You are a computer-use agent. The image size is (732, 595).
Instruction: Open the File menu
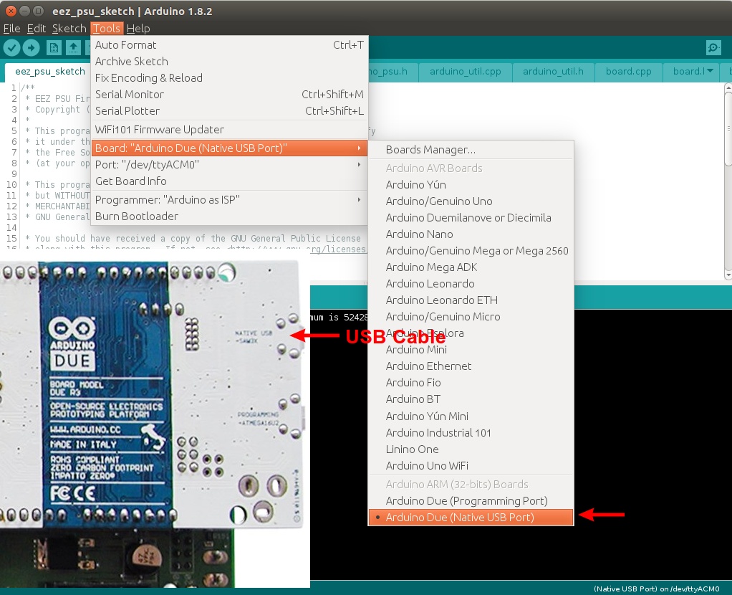(11, 29)
